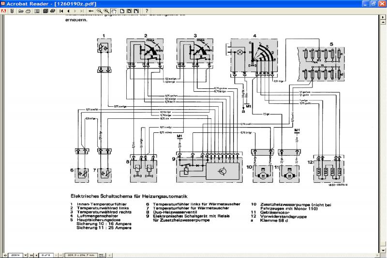Go to previous page toolbar arrow
This screenshot has height=258, width=387.
pos(68,11)
